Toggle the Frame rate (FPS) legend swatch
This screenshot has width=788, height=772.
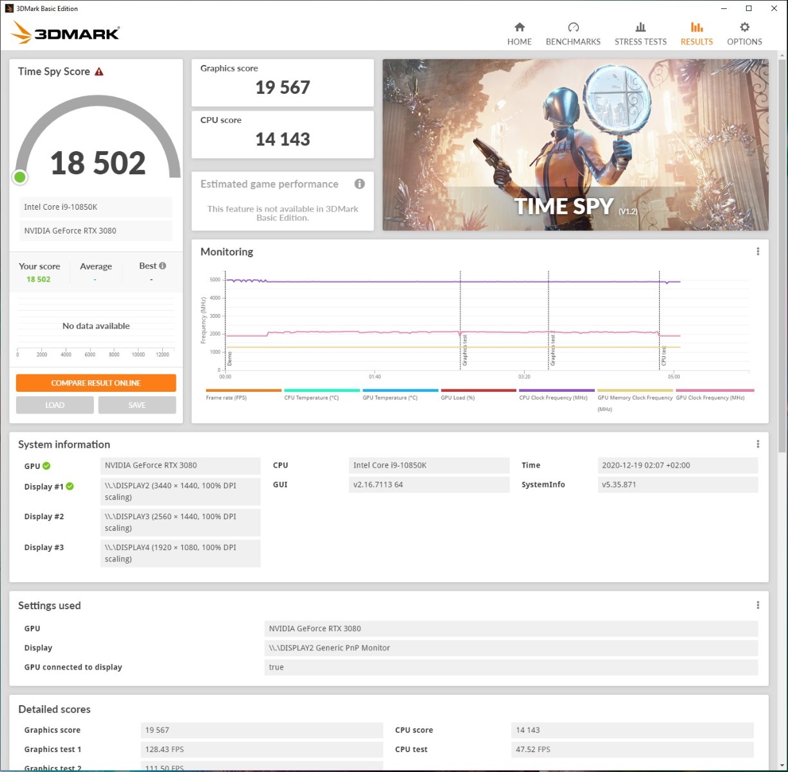pyautogui.click(x=244, y=391)
